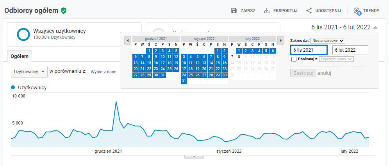Select 24 December 2021 in the calendar

pos(162,69)
